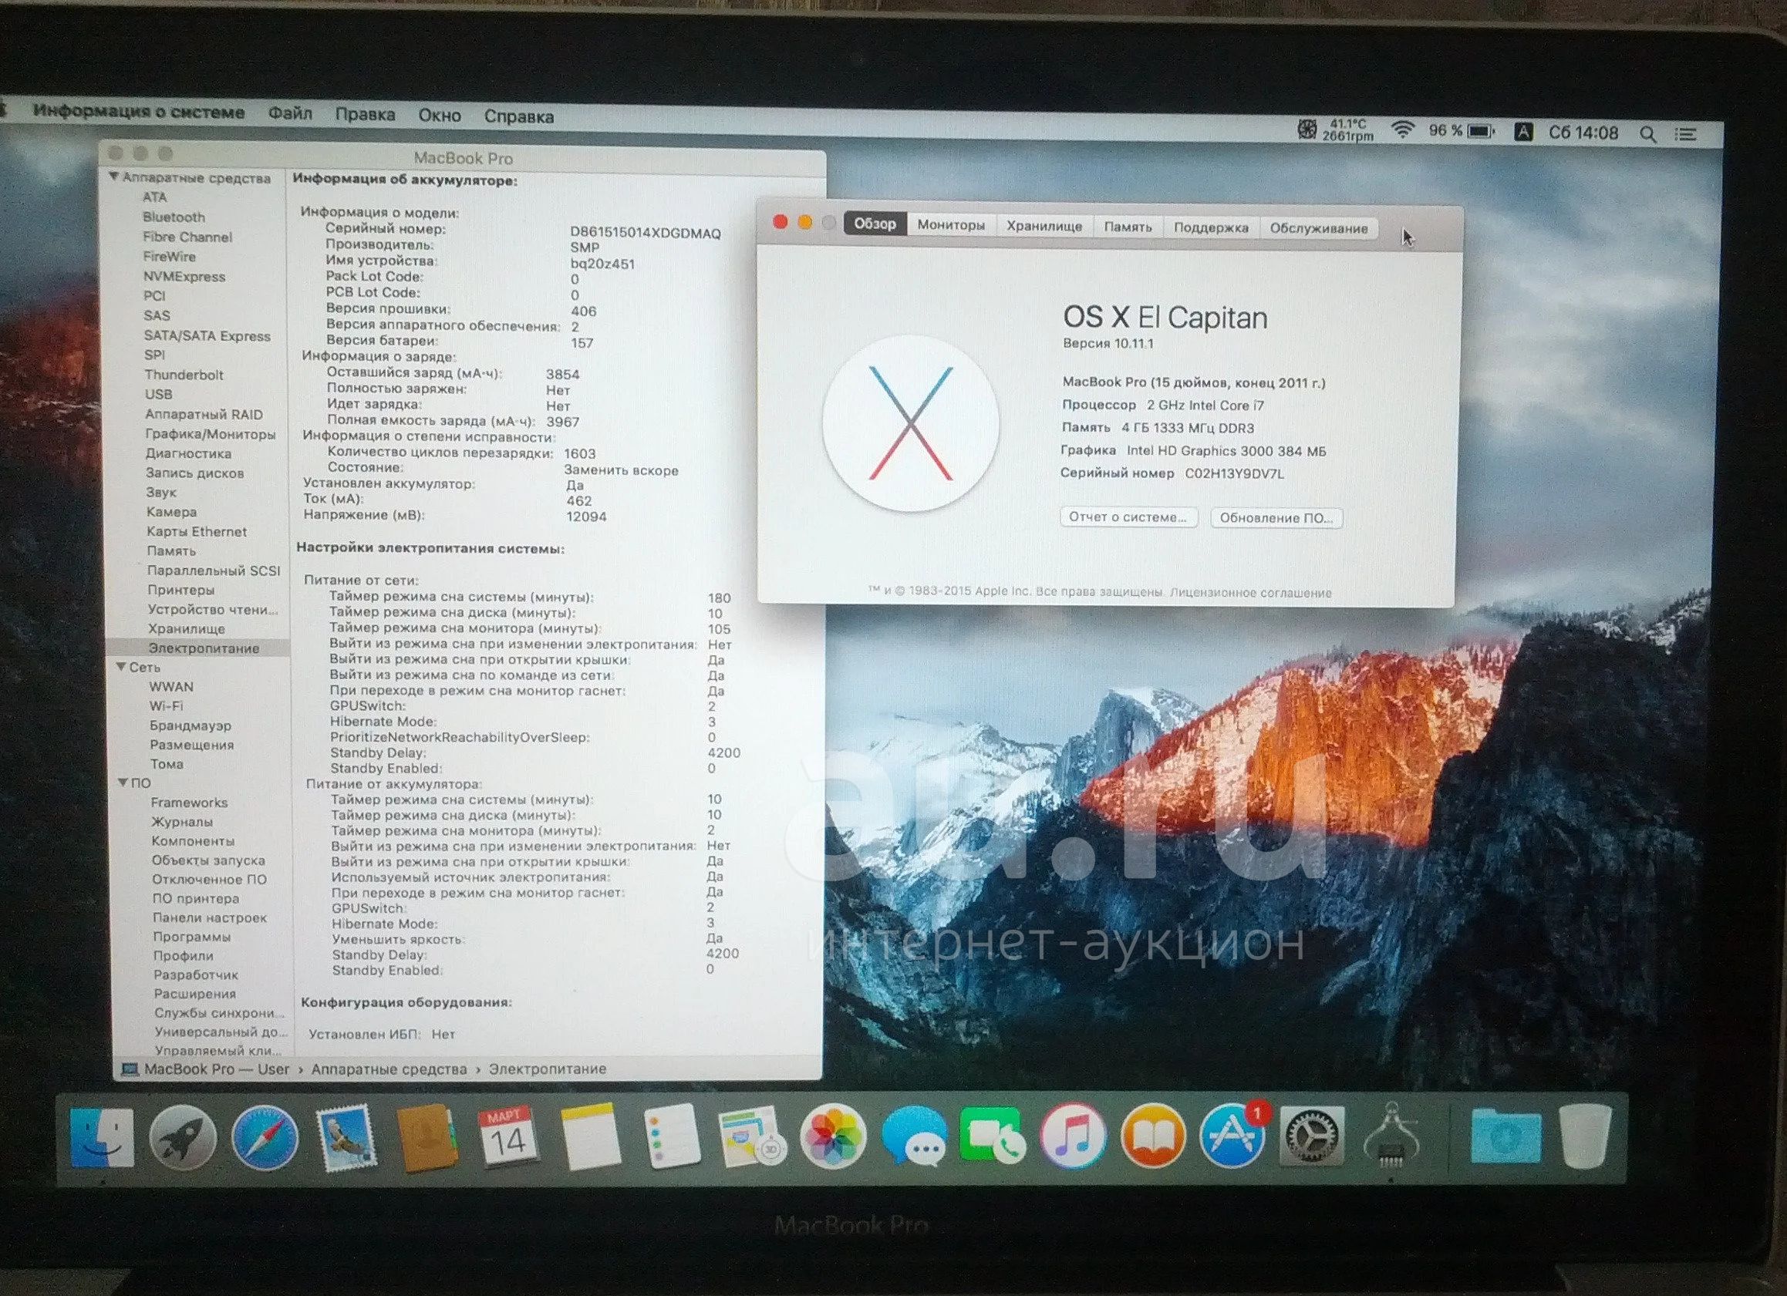Click System Information chip icon in Dock
Screen dimensions: 1787x1296
pos(1391,1135)
